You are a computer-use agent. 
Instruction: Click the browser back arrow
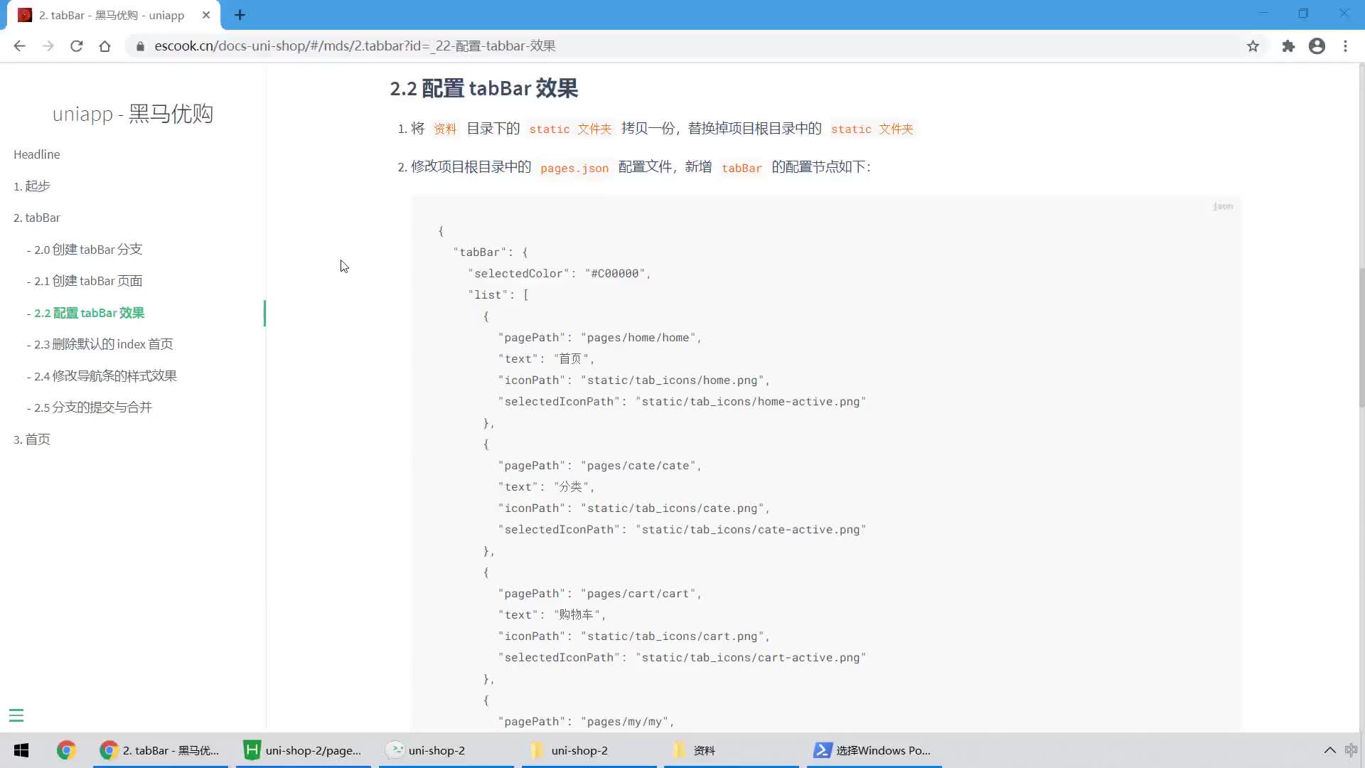[x=19, y=46]
